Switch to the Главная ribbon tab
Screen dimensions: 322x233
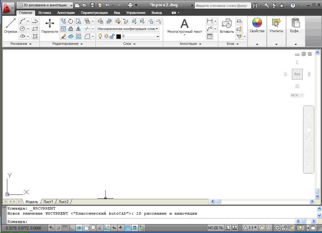(x=26, y=13)
